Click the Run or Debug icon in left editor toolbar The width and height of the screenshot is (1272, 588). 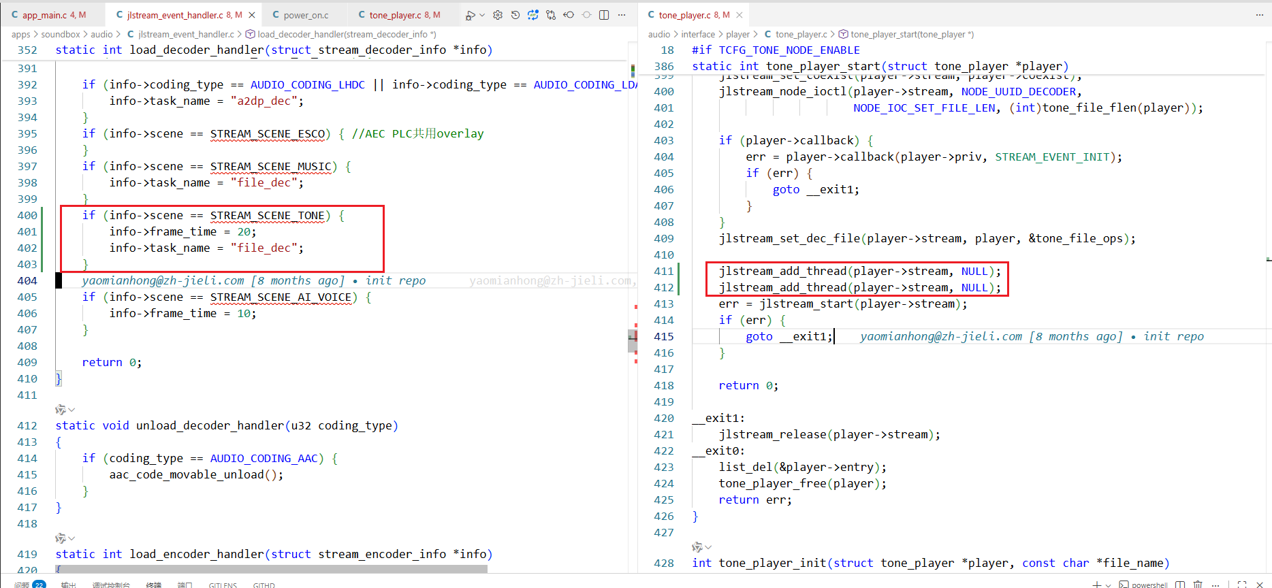pos(469,15)
